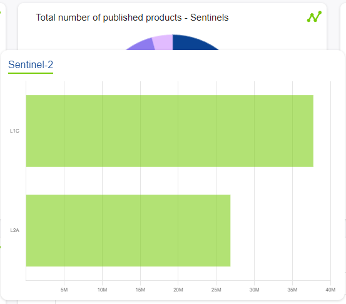Click the 30M axis tick label
Viewport: 346px width, 304px height.
(254, 290)
